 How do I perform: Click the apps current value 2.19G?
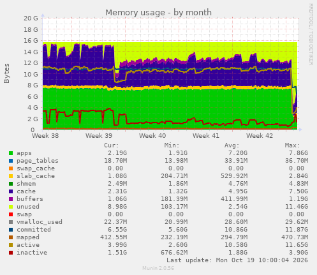click(x=117, y=153)
